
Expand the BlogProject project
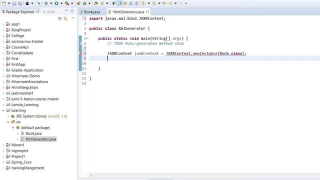point(3,30)
